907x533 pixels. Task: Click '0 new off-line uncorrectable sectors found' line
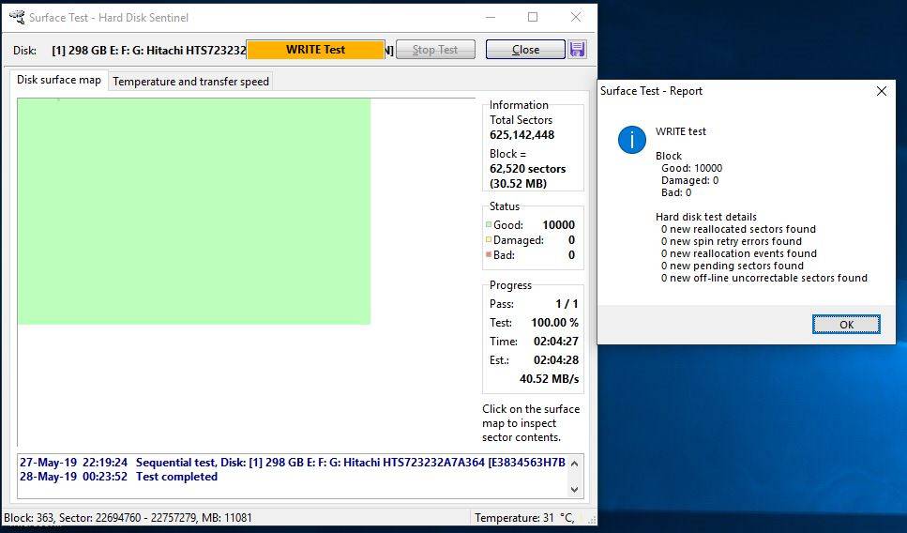[x=764, y=278]
